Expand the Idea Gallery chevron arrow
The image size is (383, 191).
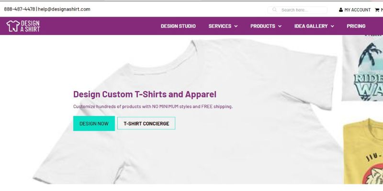[x=332, y=26]
